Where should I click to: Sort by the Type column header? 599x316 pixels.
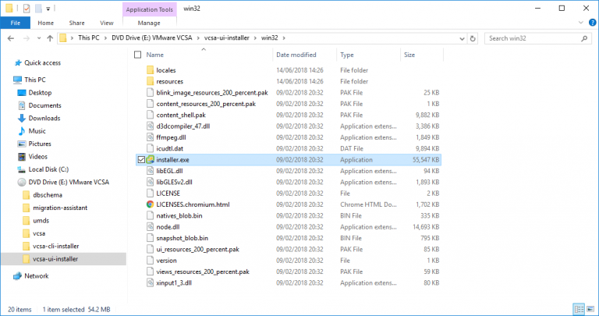[347, 55]
